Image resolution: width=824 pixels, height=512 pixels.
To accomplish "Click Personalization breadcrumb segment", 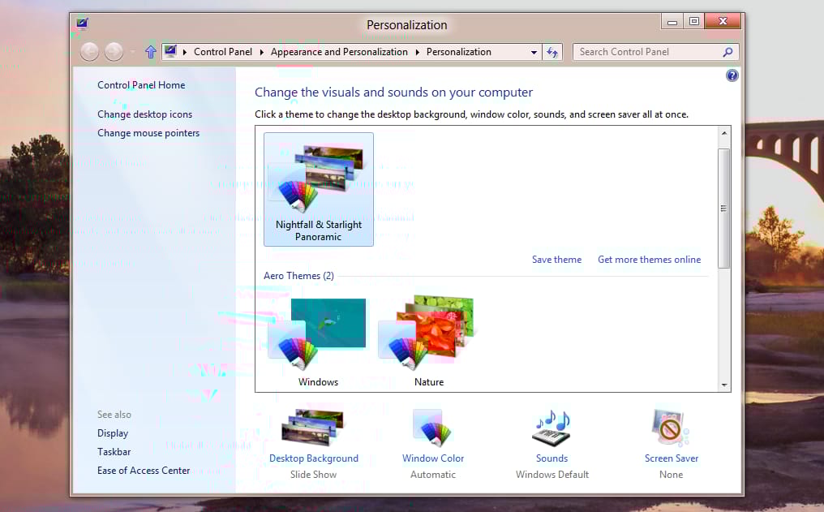I will click(x=459, y=51).
